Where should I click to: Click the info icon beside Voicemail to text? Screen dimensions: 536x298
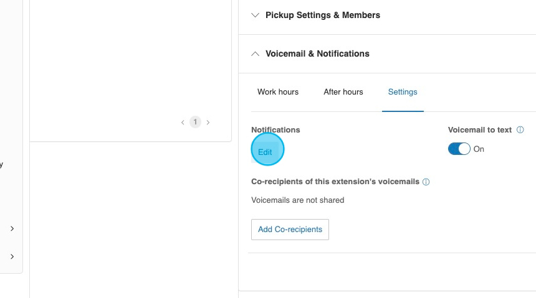coord(520,130)
